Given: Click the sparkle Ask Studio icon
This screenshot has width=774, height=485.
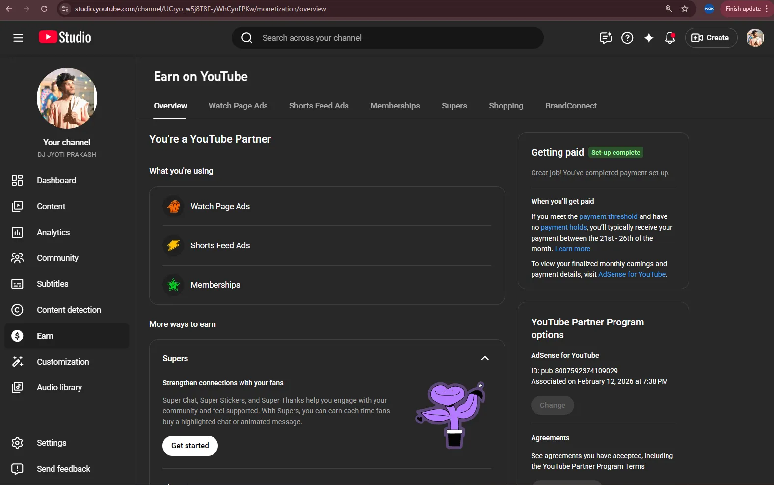Looking at the screenshot, I should click(649, 38).
